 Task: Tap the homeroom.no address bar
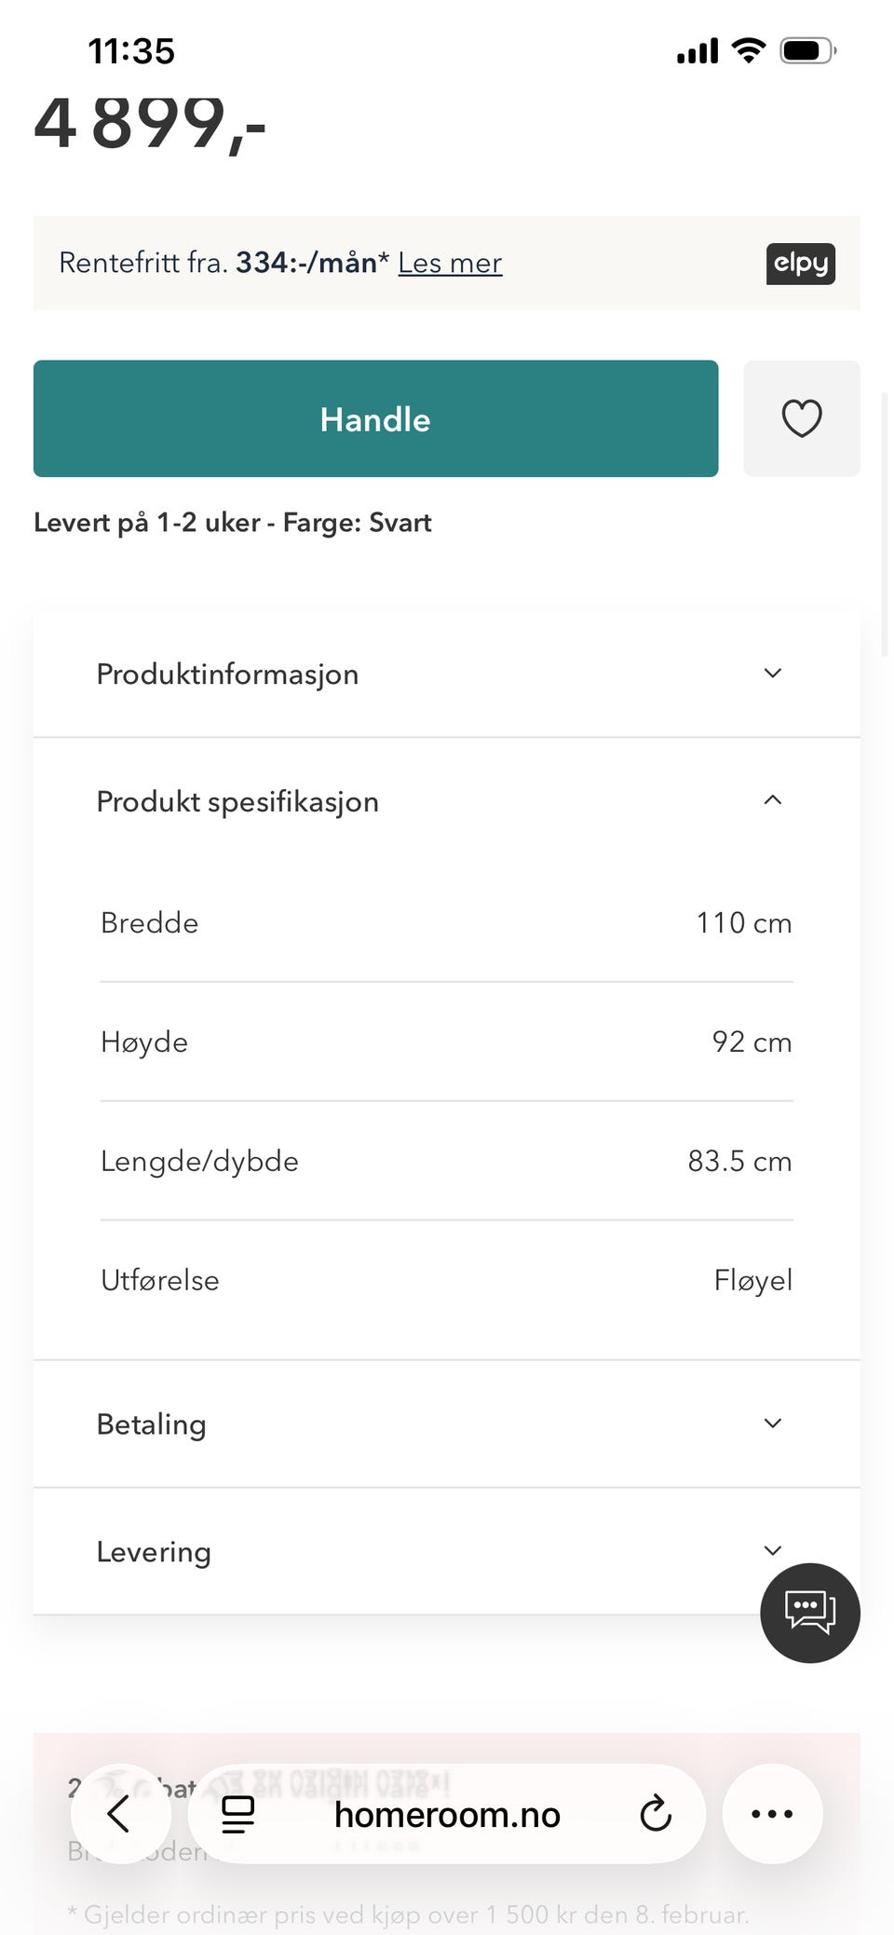[447, 1814]
